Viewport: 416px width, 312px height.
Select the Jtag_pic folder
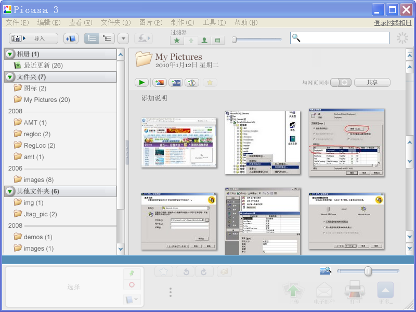point(40,214)
